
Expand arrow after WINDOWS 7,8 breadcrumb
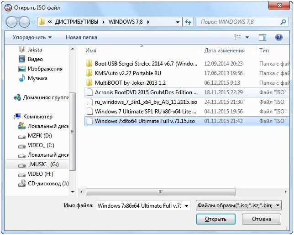pyautogui.click(x=148, y=22)
